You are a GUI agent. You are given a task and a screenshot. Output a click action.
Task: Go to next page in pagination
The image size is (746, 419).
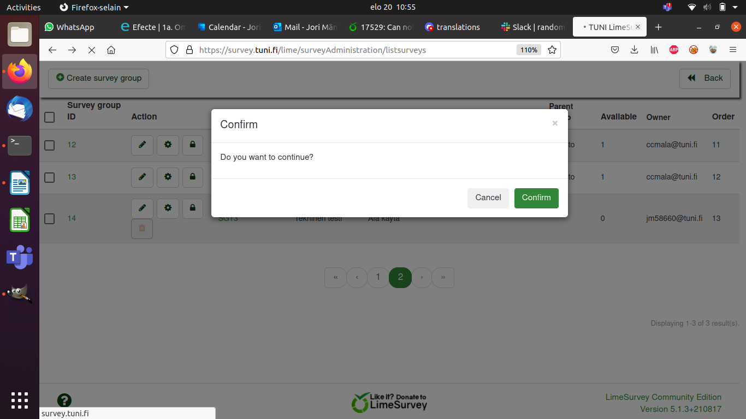(x=422, y=278)
